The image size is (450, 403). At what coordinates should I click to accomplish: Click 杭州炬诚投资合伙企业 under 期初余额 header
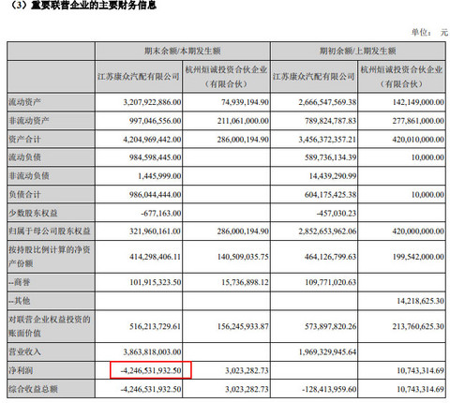point(401,77)
